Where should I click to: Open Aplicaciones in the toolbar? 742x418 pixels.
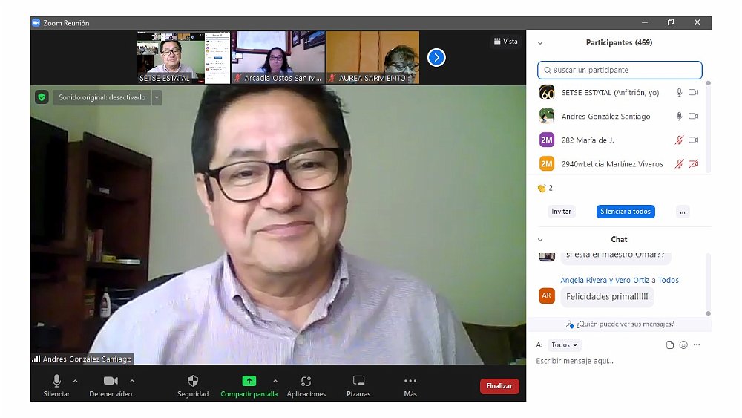tap(306, 381)
